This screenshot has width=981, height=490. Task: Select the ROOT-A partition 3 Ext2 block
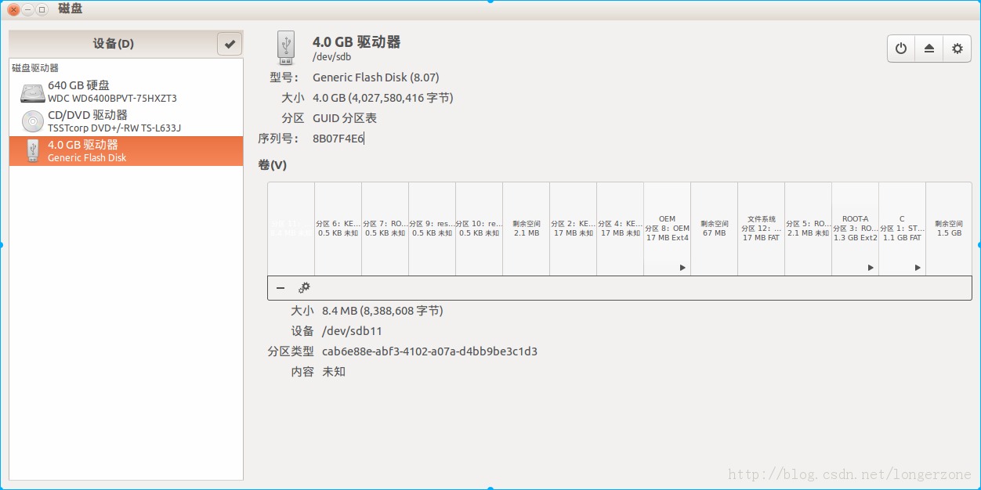[856, 229]
